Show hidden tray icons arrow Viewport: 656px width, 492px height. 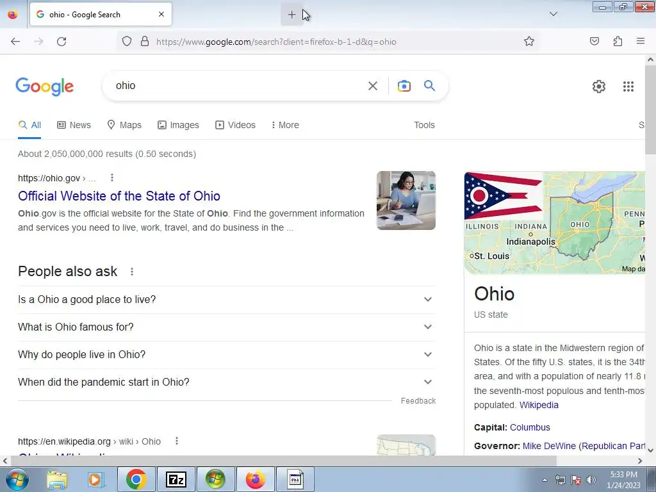545,480
